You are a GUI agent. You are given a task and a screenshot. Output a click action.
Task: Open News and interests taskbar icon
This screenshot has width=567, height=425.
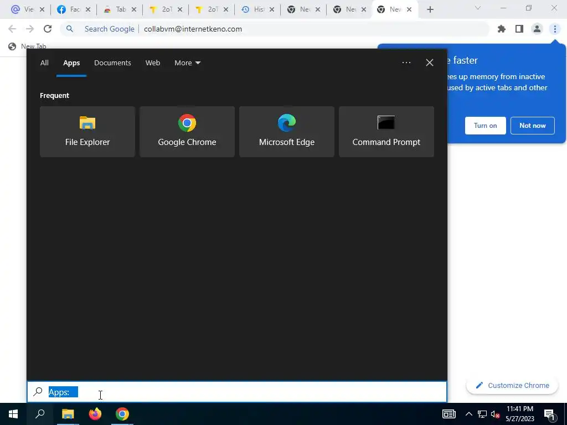coord(449,414)
